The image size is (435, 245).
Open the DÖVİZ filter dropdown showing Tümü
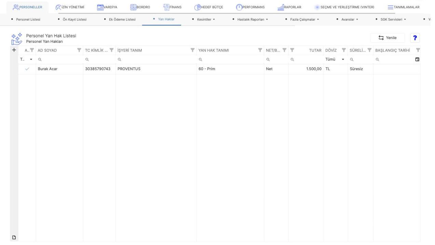[x=336, y=59]
